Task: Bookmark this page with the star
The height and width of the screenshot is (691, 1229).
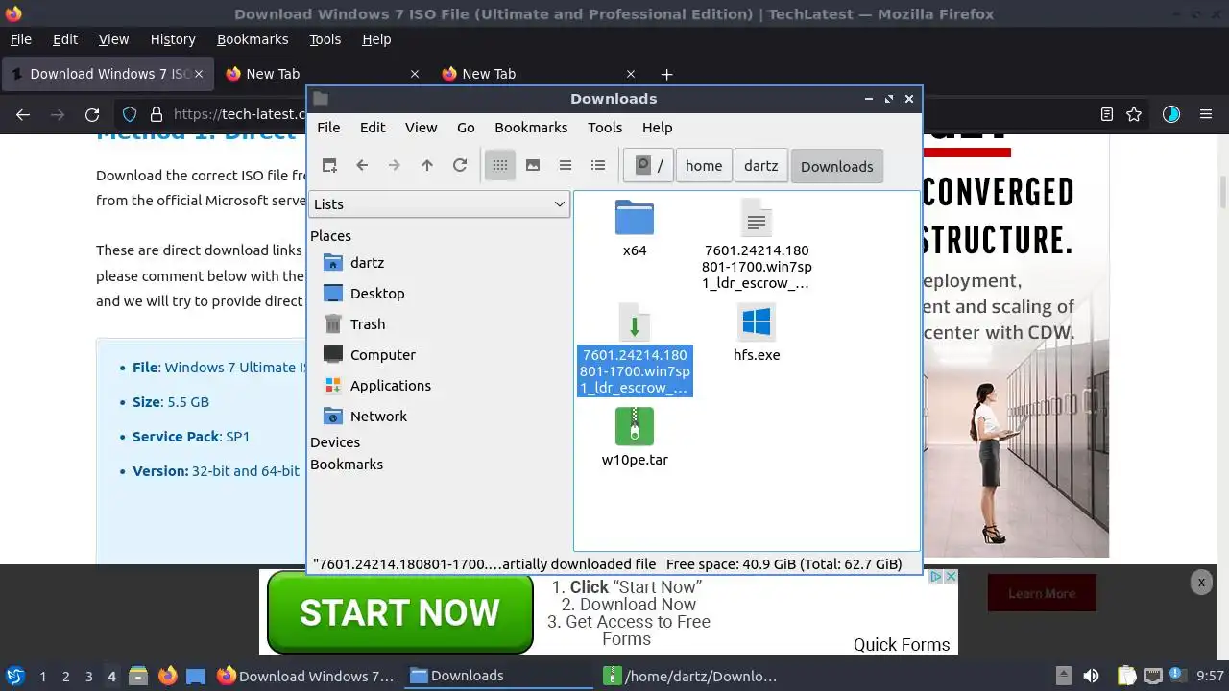Action: click(x=1134, y=114)
